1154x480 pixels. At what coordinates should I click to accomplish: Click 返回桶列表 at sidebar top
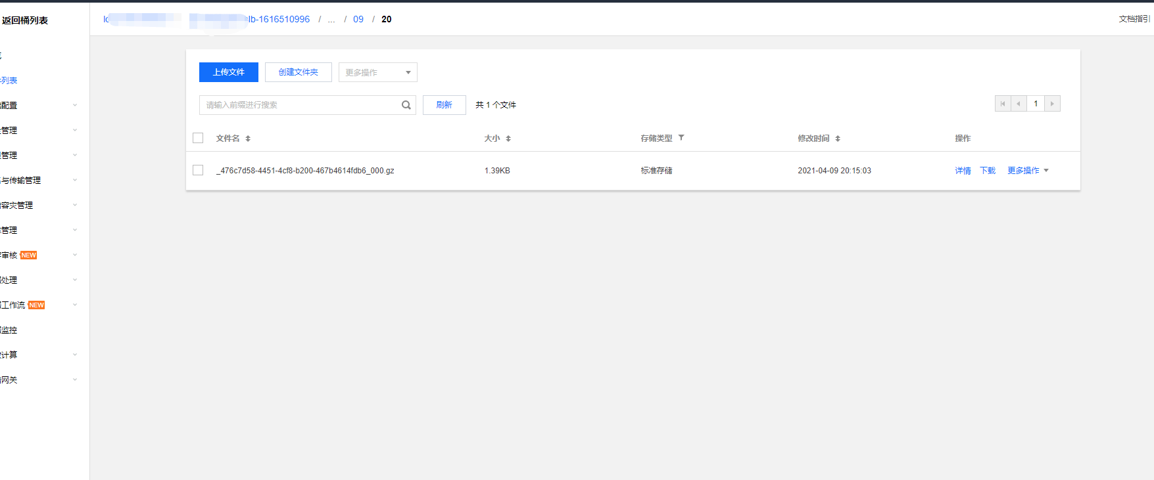pyautogui.click(x=25, y=20)
